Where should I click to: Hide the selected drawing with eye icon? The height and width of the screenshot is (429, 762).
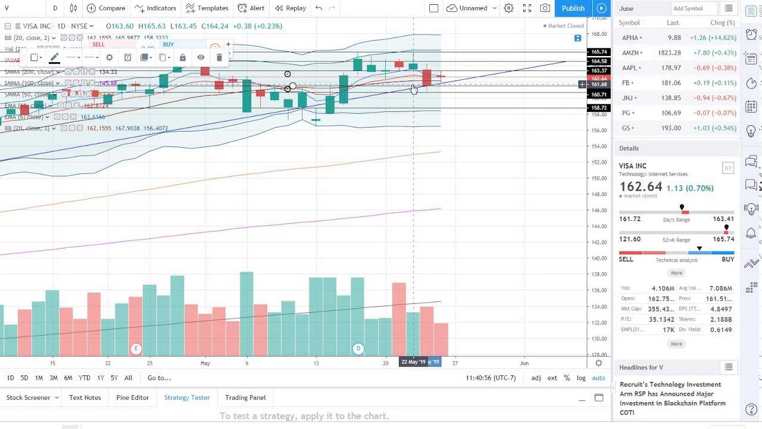coord(201,58)
